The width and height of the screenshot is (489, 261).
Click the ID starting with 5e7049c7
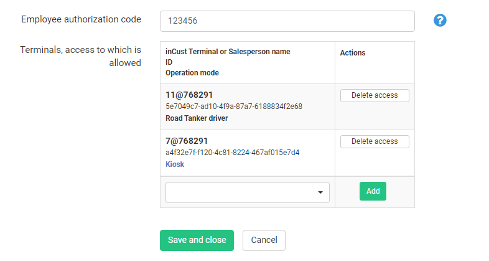[234, 107]
